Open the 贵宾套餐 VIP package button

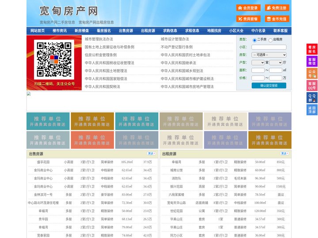(248, 19)
